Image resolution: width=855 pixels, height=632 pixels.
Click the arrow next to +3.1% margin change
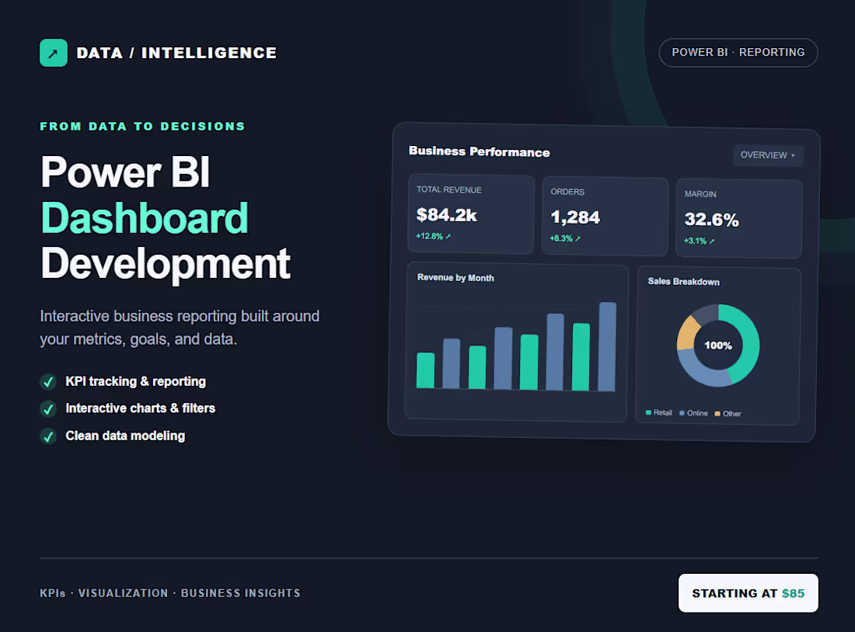[711, 241]
